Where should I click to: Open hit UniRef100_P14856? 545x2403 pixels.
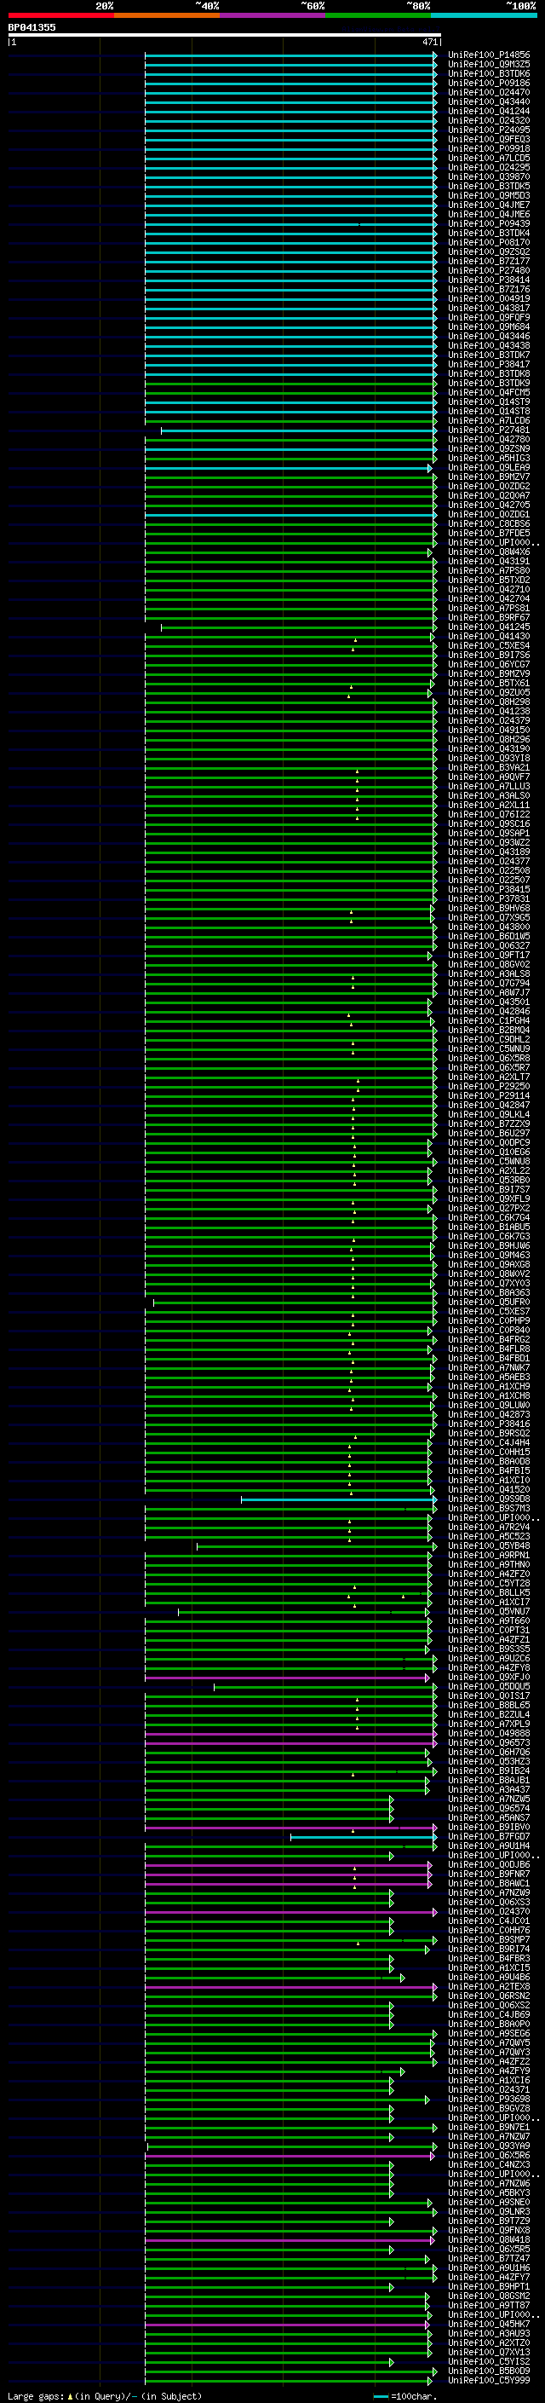pyautogui.click(x=489, y=55)
